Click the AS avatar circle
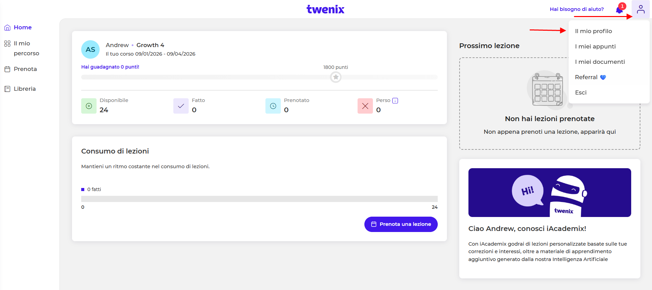Image resolution: width=652 pixels, height=290 pixels. (90, 49)
